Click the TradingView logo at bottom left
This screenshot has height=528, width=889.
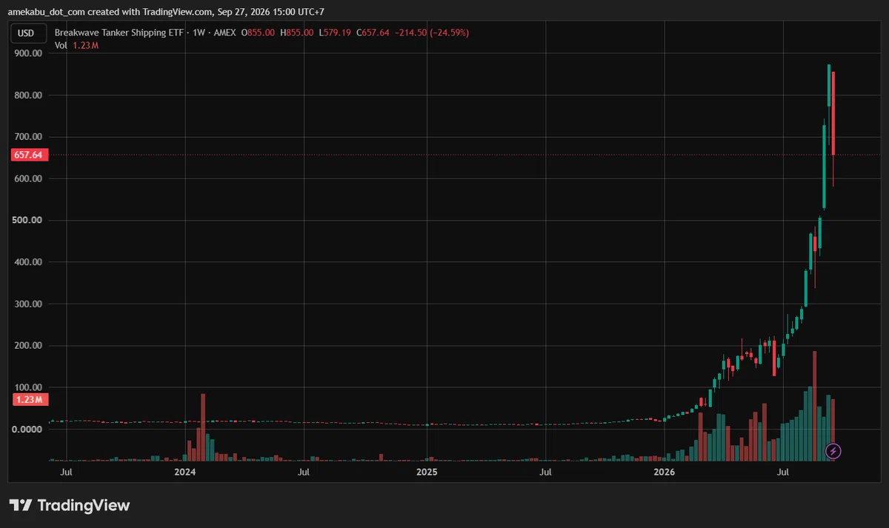70,505
